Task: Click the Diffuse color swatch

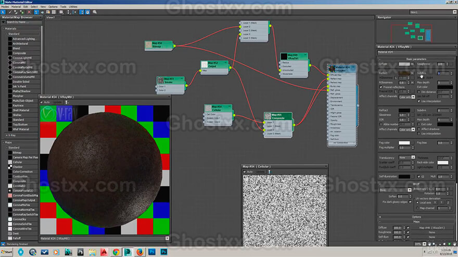Action: pos(404,64)
